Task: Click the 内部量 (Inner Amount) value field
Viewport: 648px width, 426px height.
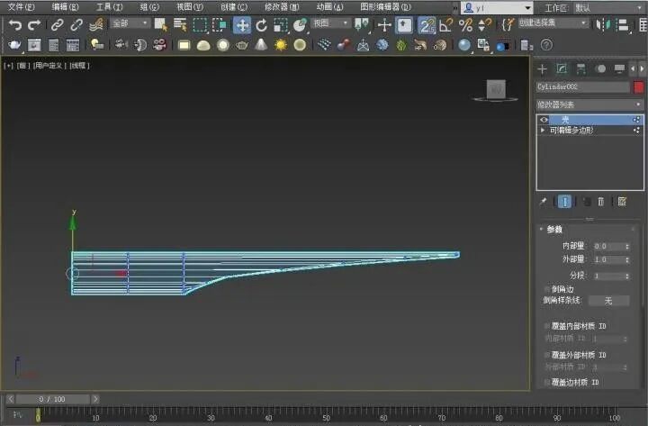Action: tap(607, 246)
